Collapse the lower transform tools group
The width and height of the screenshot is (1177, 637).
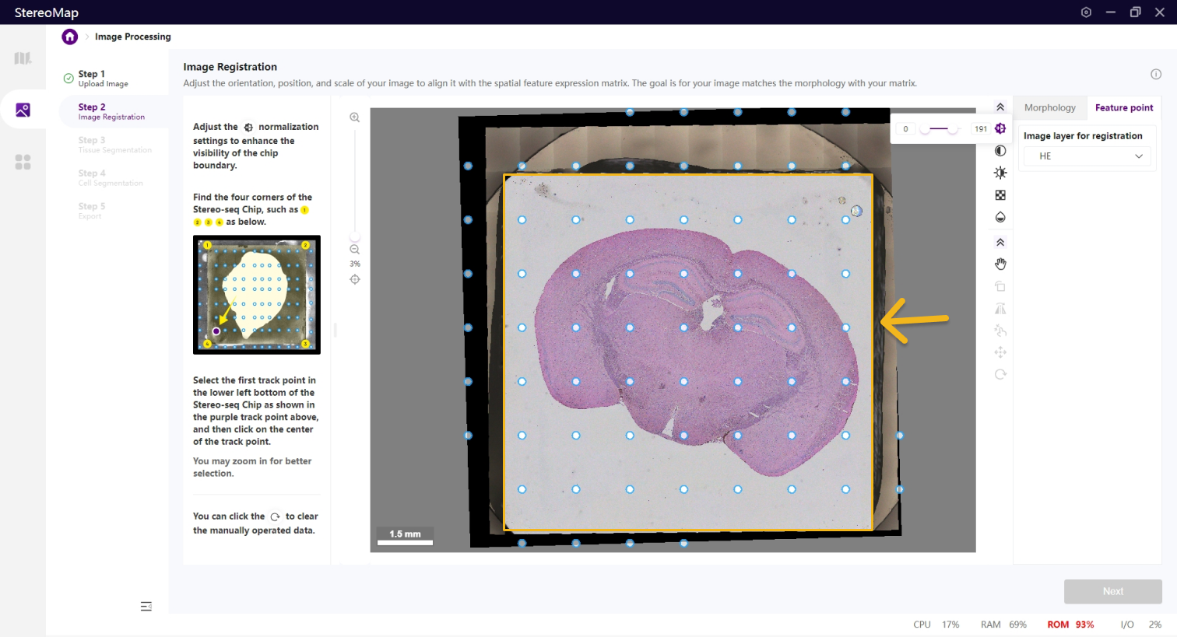point(1000,243)
